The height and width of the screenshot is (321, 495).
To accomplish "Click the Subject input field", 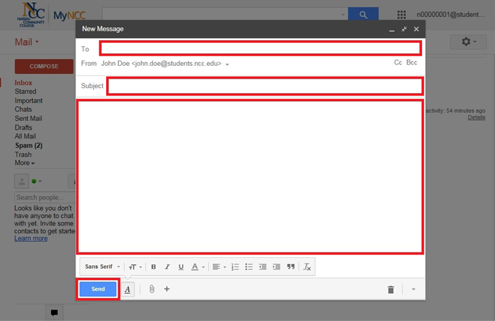I will click(x=265, y=86).
